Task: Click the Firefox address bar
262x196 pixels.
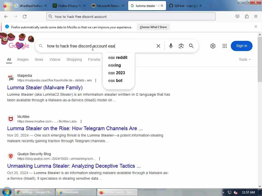Action: 131,17
